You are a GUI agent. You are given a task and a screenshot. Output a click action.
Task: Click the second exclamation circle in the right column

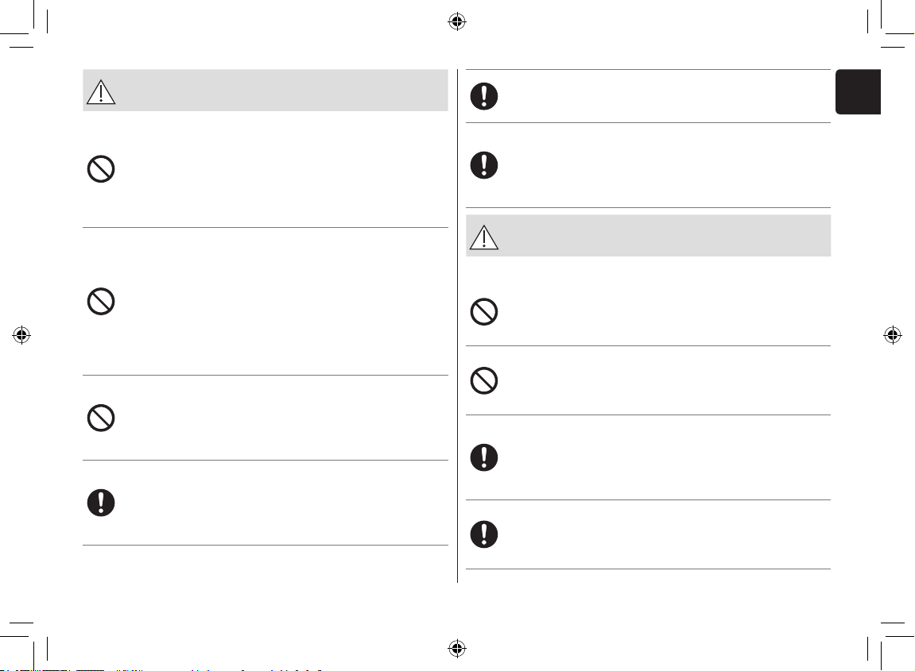tap(484, 165)
